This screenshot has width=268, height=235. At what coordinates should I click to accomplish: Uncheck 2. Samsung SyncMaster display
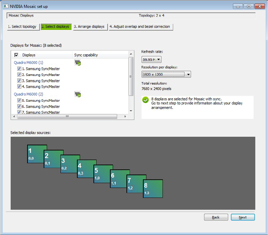[19, 75]
